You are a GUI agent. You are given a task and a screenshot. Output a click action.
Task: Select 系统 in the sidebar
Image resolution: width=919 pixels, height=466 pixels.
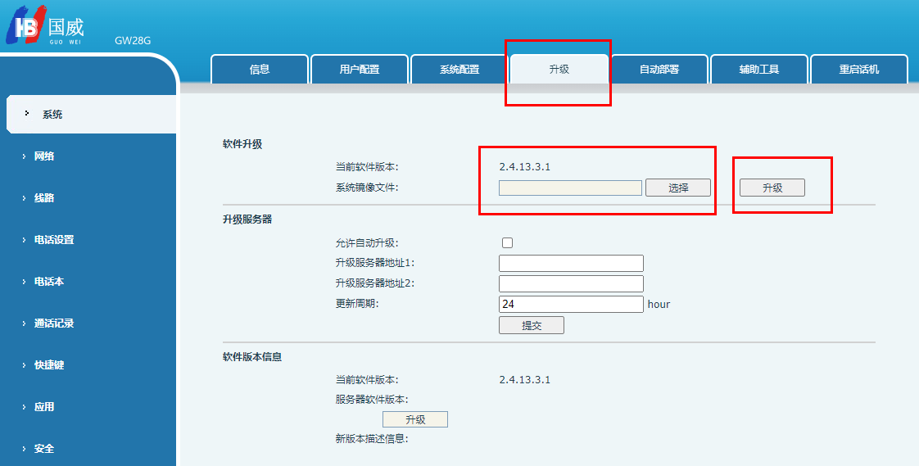coord(92,115)
